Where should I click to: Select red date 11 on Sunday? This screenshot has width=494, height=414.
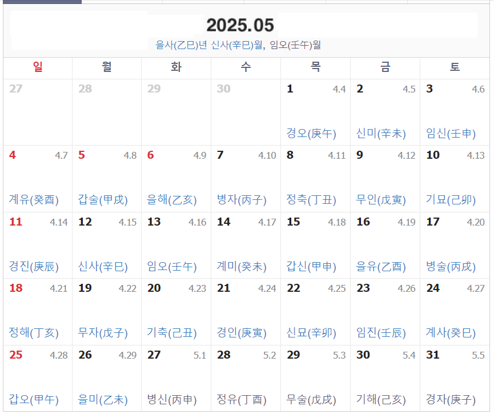(16, 222)
